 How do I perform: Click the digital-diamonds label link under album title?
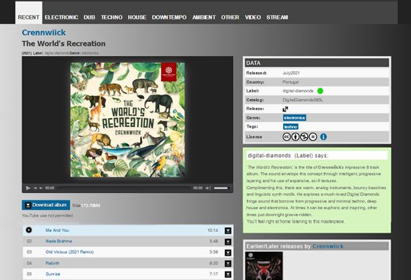[57, 53]
